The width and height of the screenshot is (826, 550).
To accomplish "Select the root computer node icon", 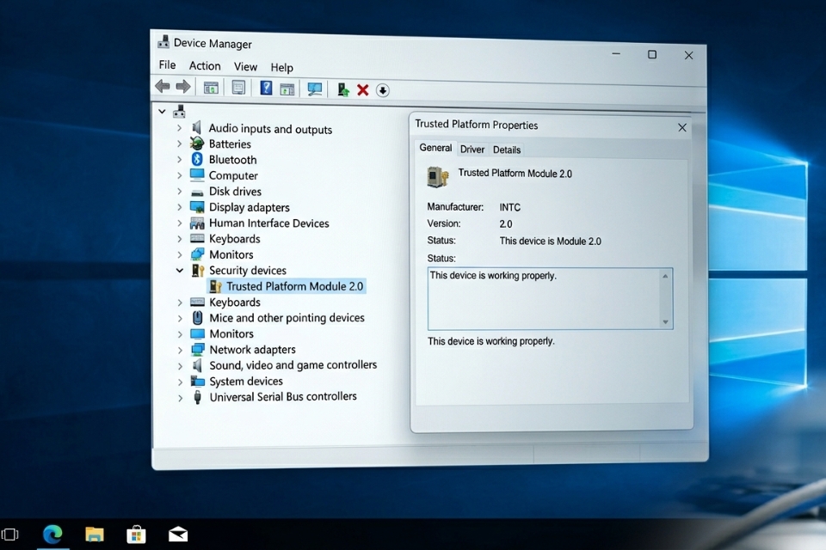I will click(179, 111).
